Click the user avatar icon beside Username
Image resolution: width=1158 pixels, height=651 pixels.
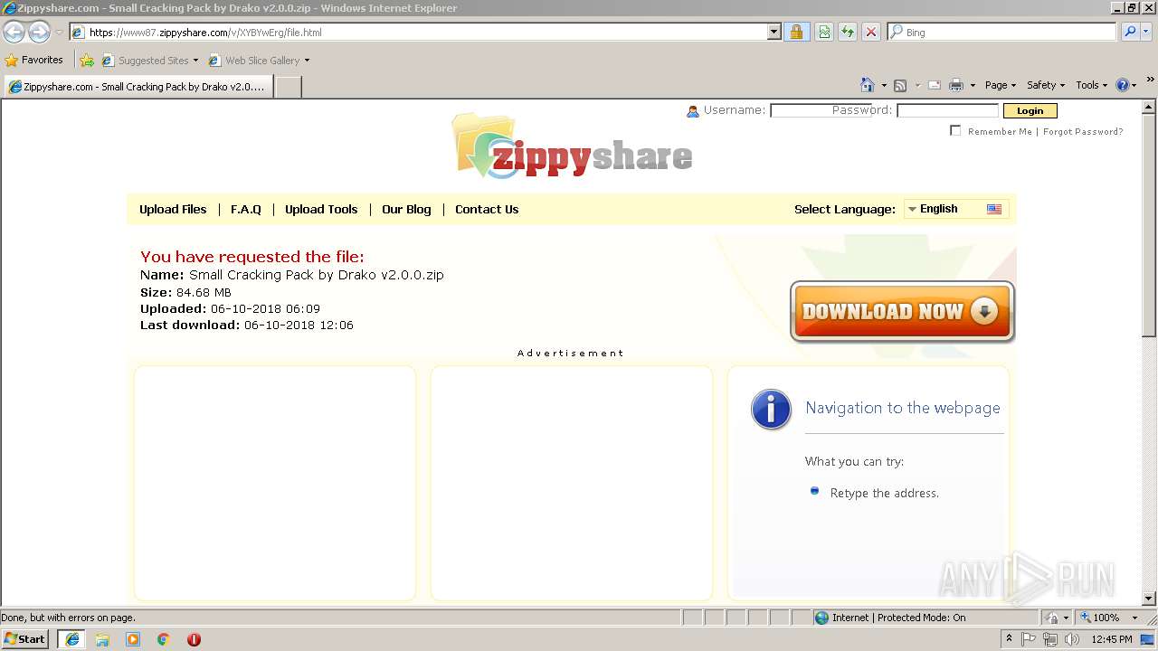693,111
